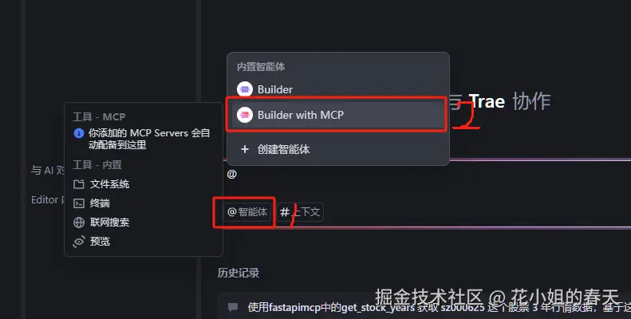
Task: Open the # 上下文 context selector
Action: click(x=300, y=212)
